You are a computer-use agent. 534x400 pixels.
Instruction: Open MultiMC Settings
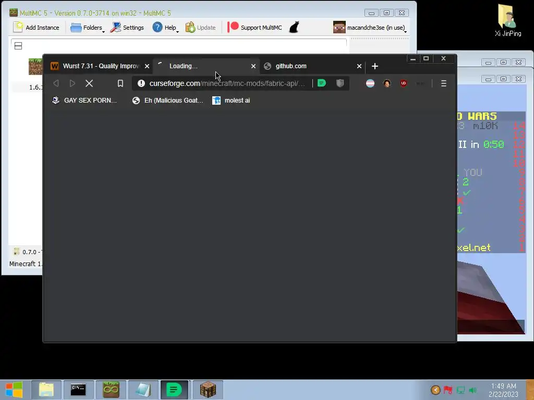tap(127, 28)
